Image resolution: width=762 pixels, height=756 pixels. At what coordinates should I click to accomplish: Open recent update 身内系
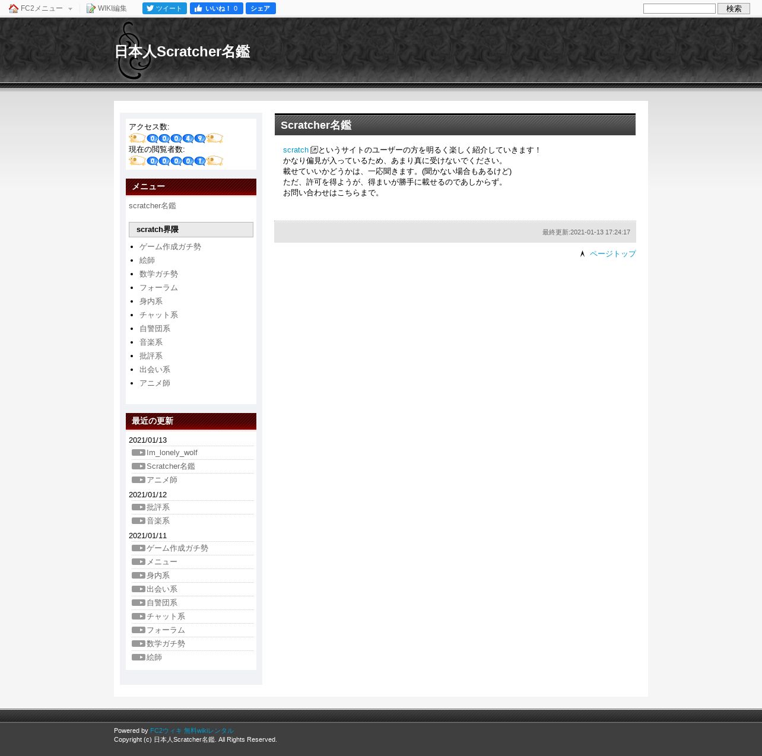[x=158, y=576]
